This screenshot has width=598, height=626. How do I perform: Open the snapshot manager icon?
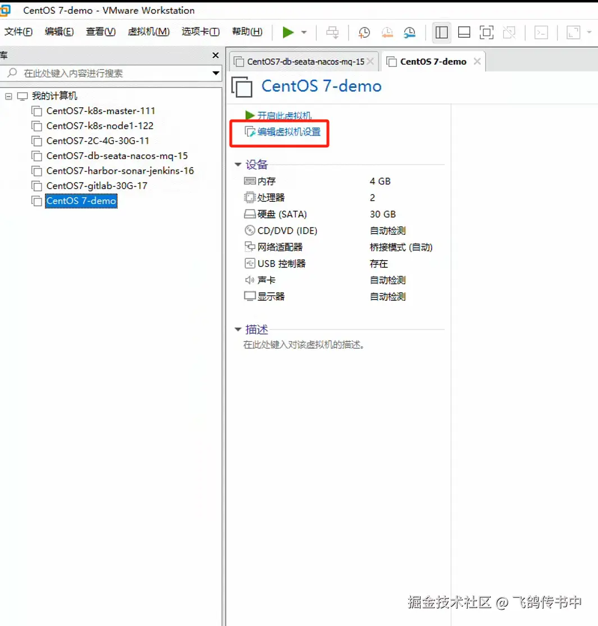click(x=410, y=33)
